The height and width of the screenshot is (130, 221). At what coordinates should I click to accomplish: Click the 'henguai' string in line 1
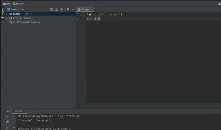[x=113, y=14]
